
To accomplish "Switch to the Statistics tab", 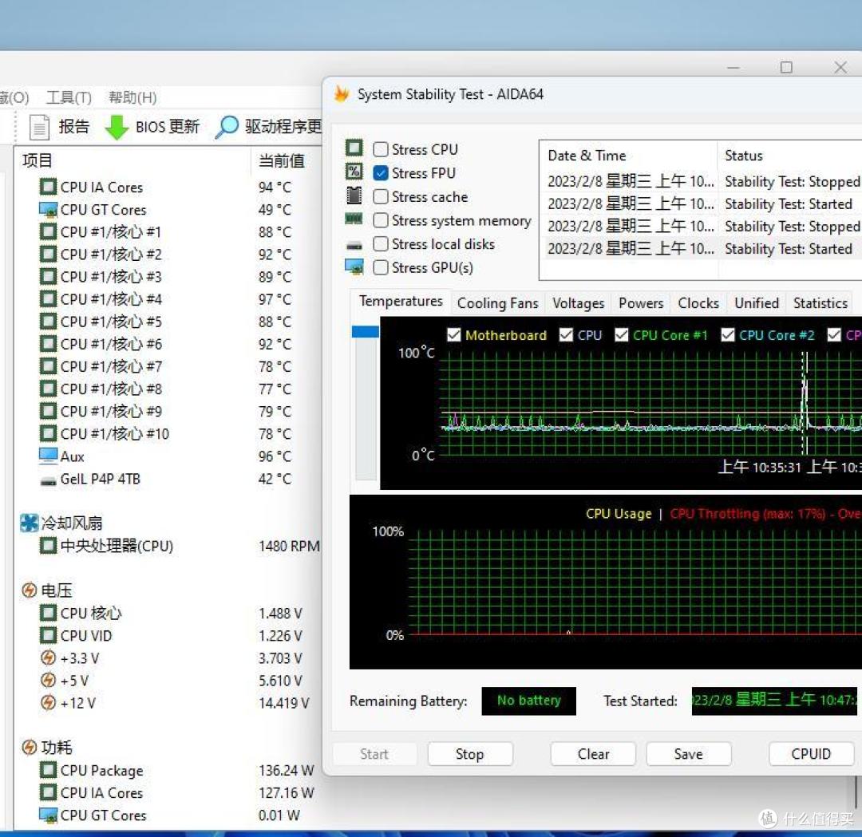I will pyautogui.click(x=820, y=303).
